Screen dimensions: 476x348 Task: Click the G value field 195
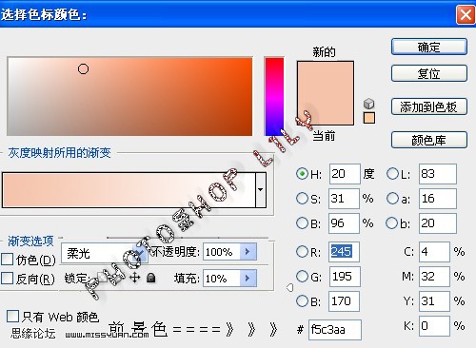[345, 277]
